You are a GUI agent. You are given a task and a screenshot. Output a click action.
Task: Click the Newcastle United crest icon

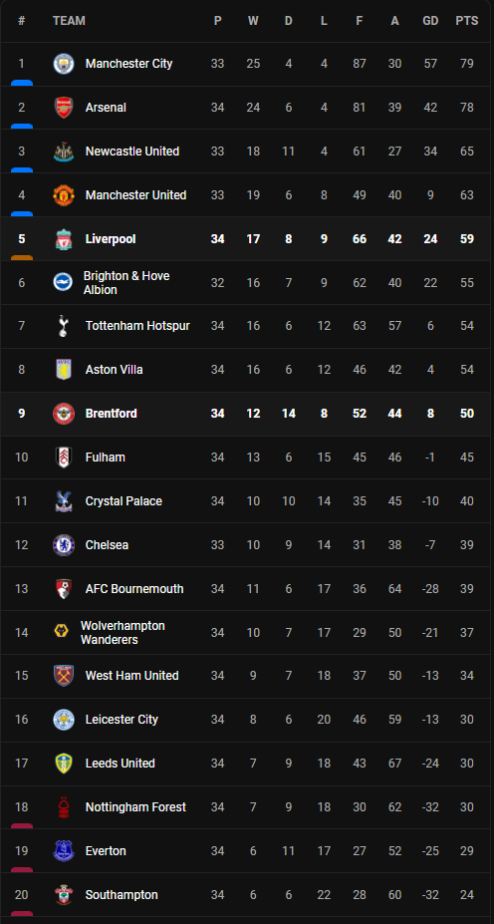point(63,152)
